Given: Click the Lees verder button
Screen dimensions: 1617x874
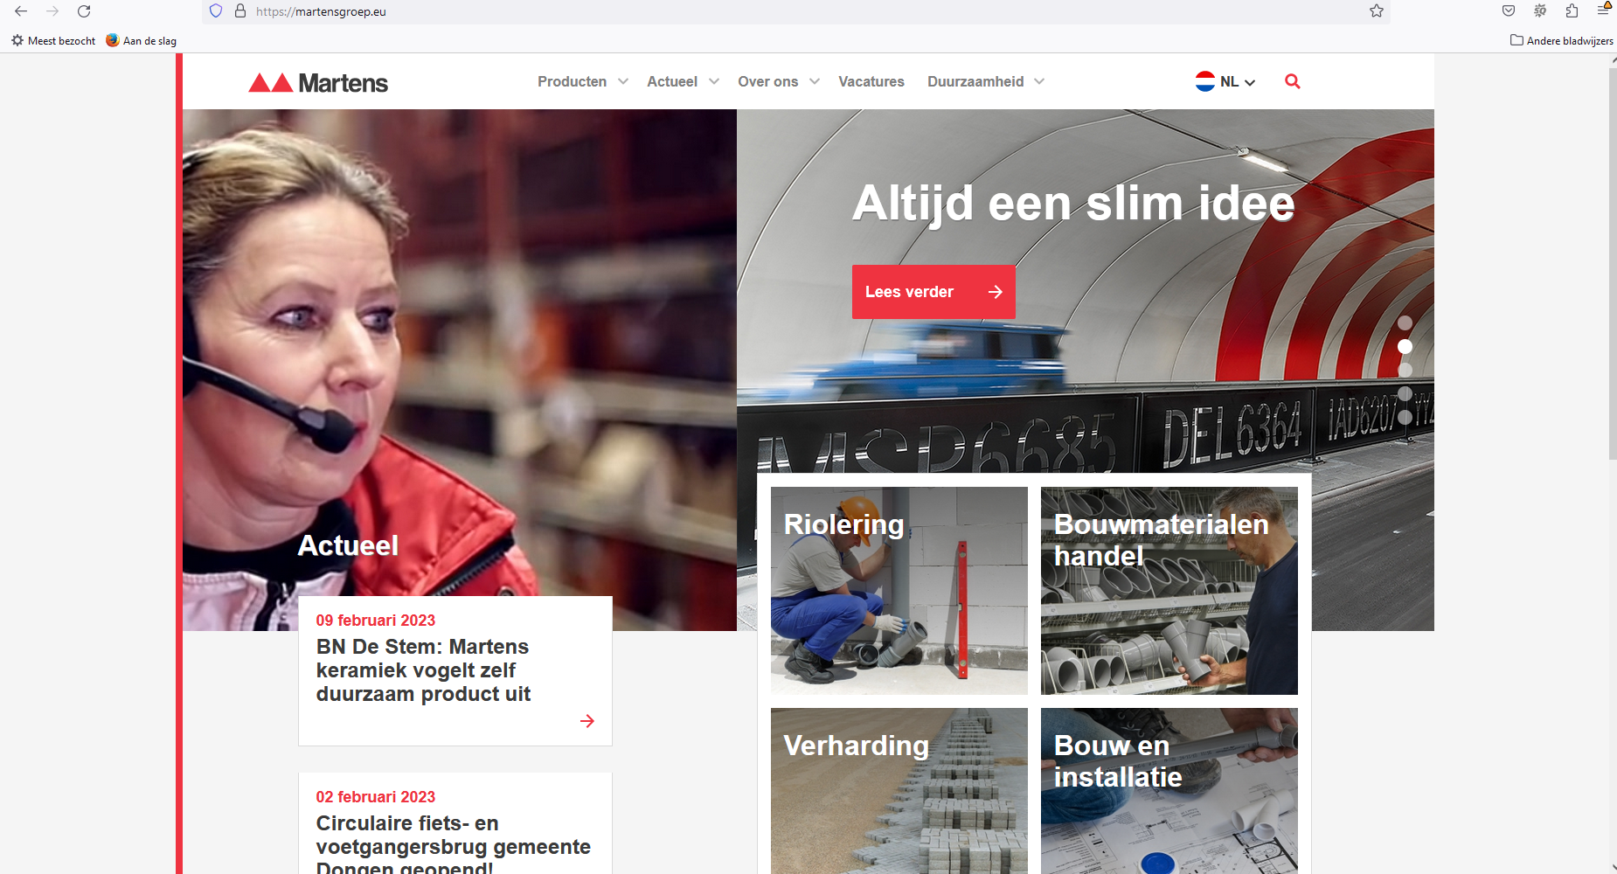Looking at the screenshot, I should pos(933,292).
